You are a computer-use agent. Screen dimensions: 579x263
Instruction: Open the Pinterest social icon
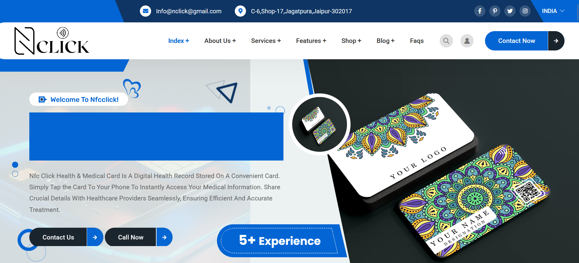495,11
